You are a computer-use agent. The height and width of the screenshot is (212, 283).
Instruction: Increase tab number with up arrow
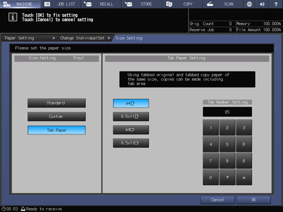click(x=244, y=177)
